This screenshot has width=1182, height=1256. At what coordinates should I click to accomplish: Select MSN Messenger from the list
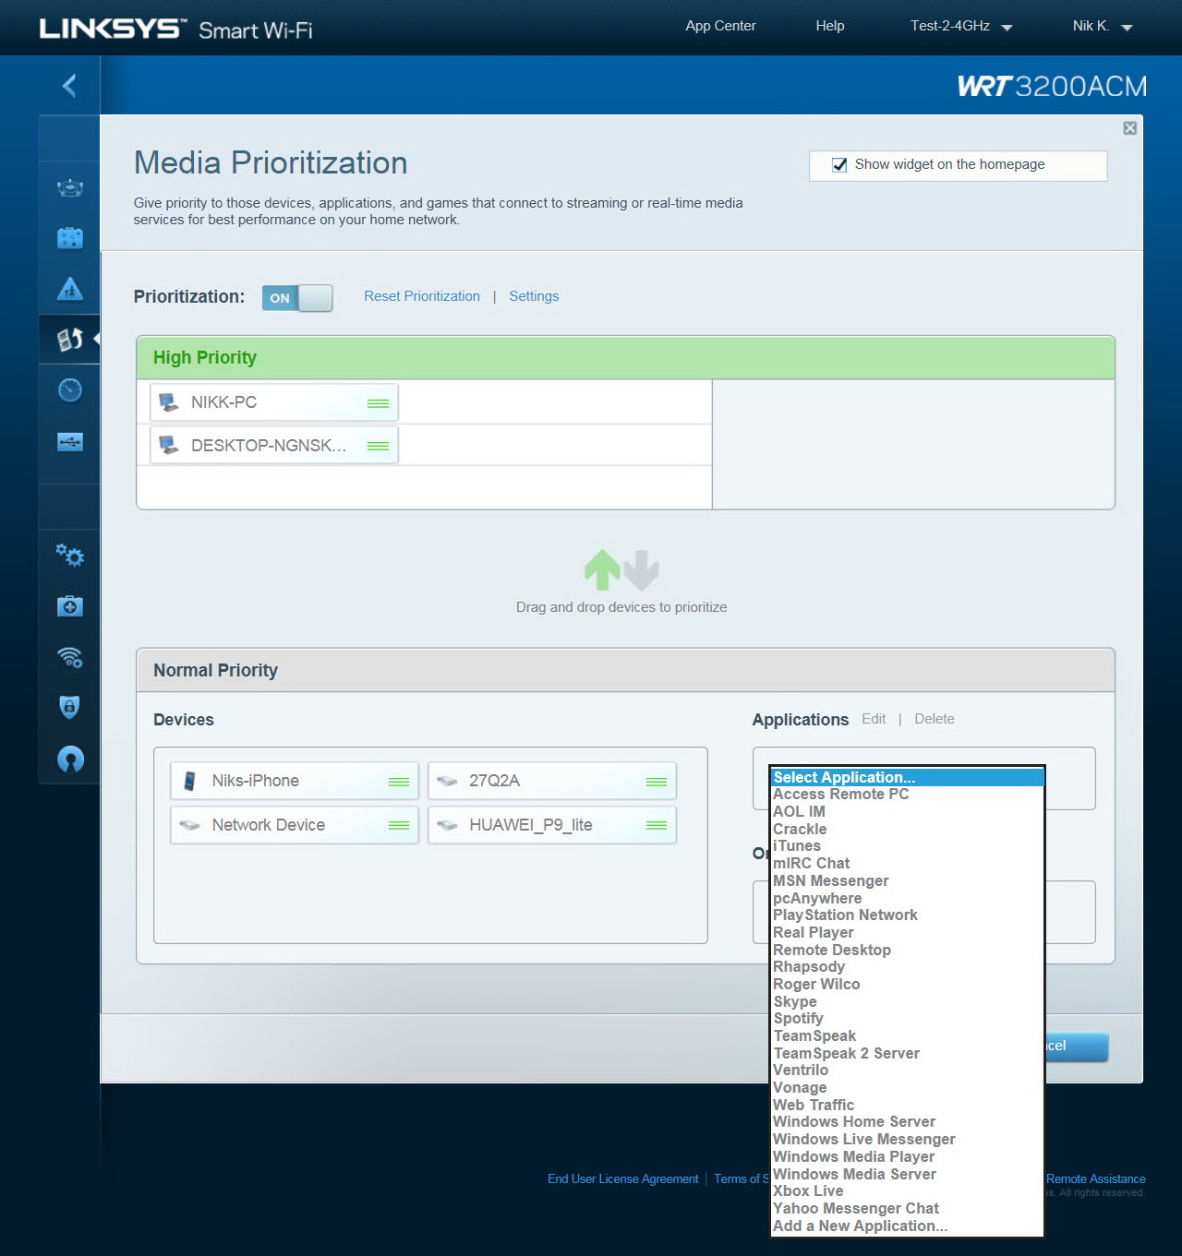pyautogui.click(x=908, y=880)
